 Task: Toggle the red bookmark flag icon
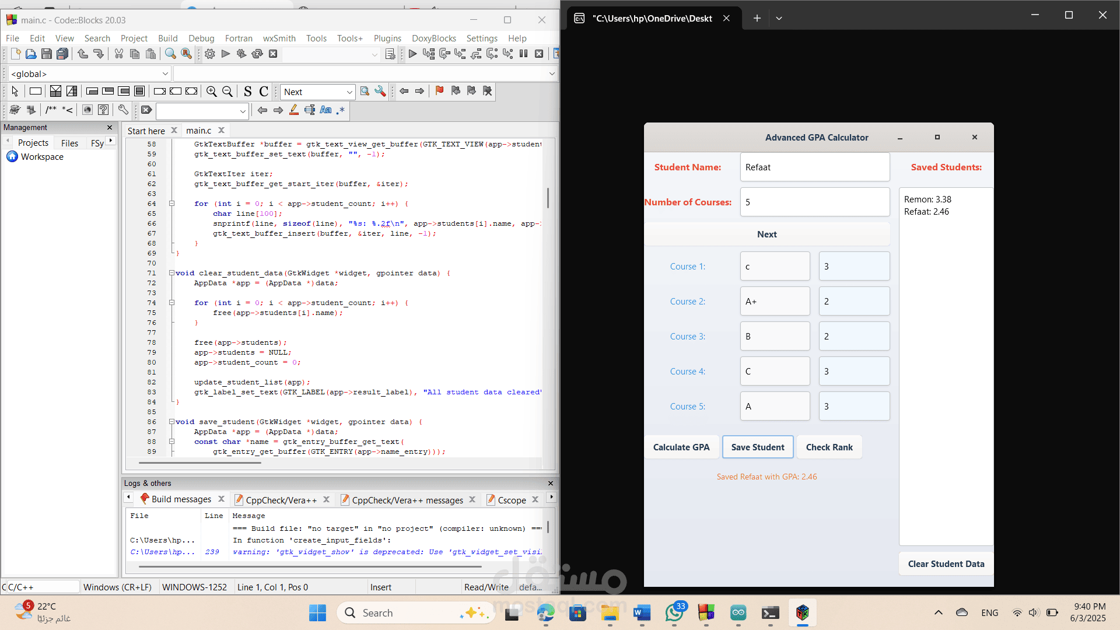(x=439, y=91)
